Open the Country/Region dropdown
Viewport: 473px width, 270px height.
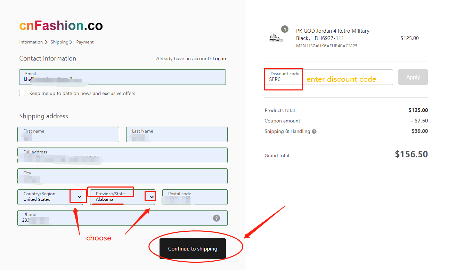pyautogui.click(x=50, y=197)
